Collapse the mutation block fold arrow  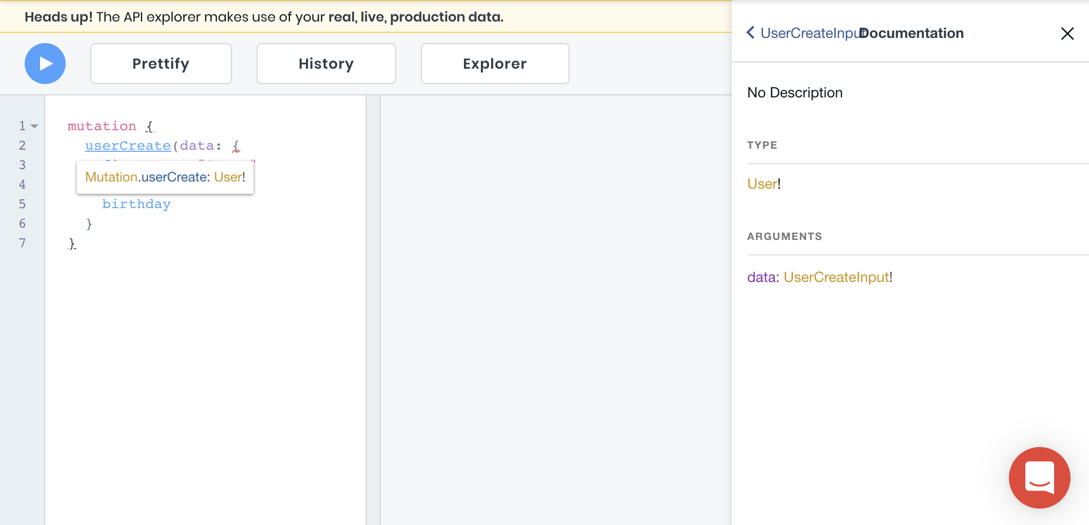point(34,126)
